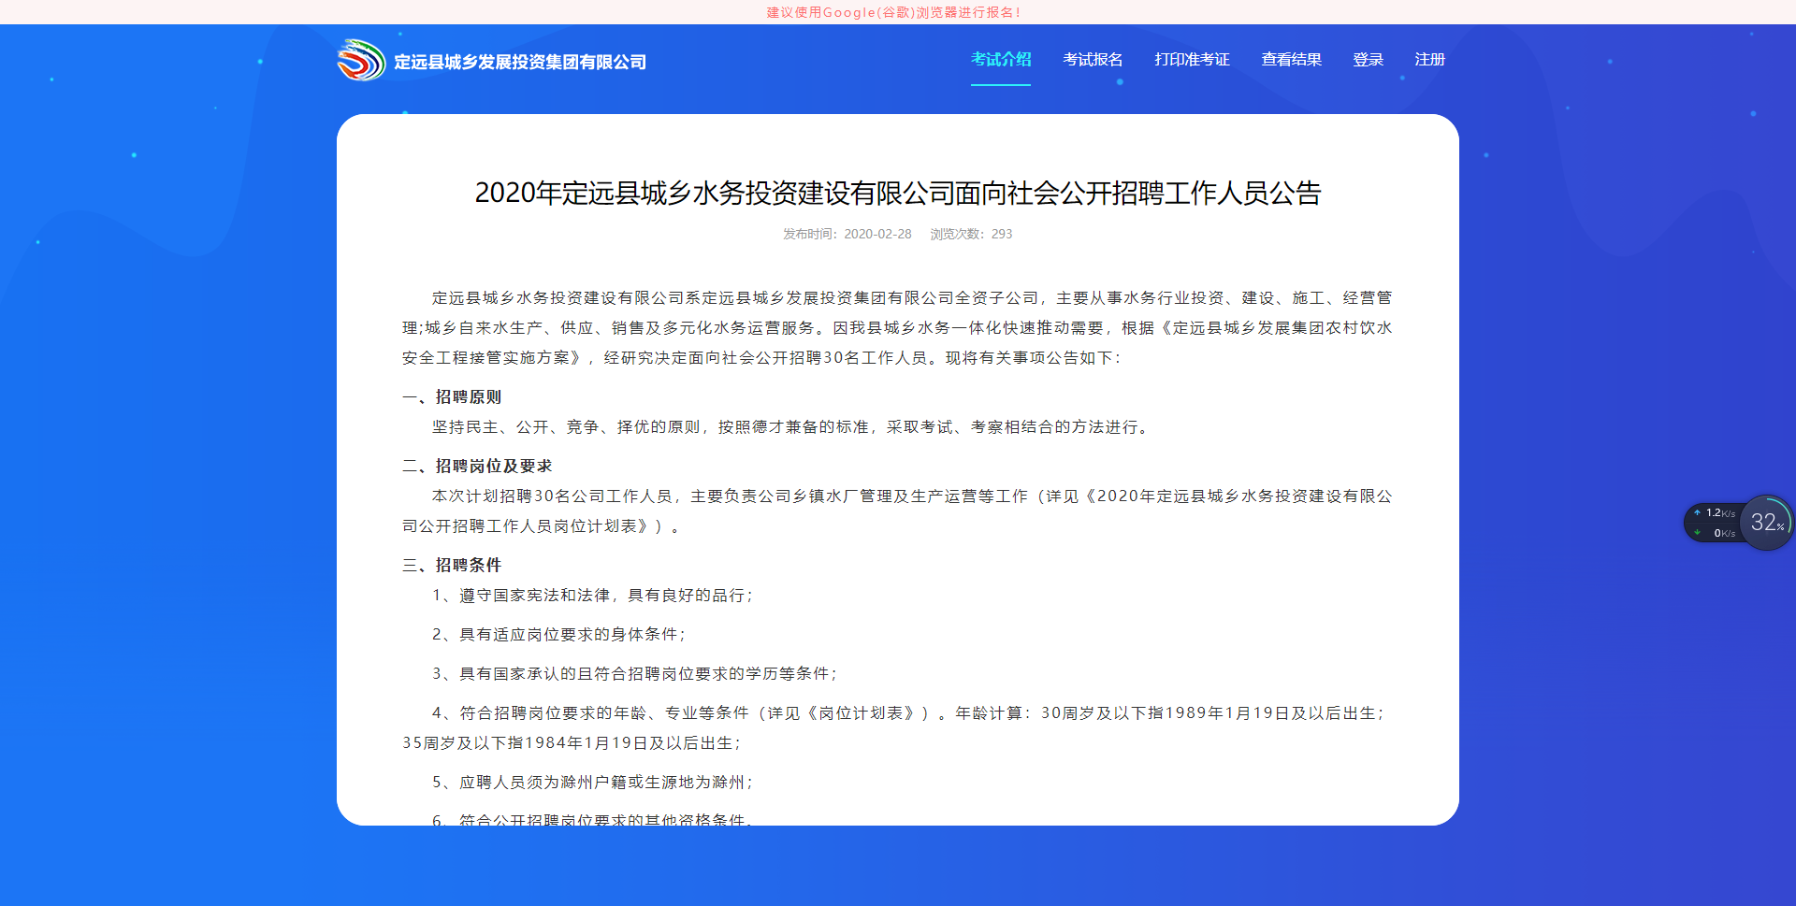Open the 打印准考证 menu item
Image resolution: width=1796 pixels, height=906 pixels.
click(x=1192, y=59)
